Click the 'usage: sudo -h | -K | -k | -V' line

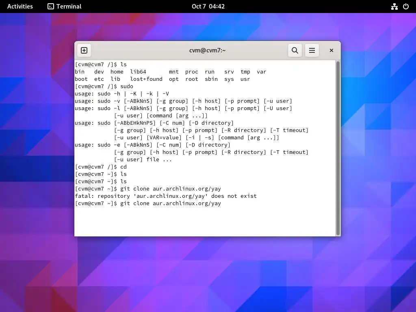click(x=122, y=94)
